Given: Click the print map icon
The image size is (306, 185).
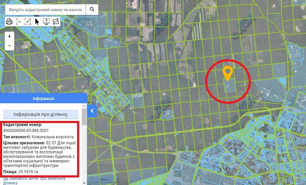Looking at the screenshot, I should (9, 22).
